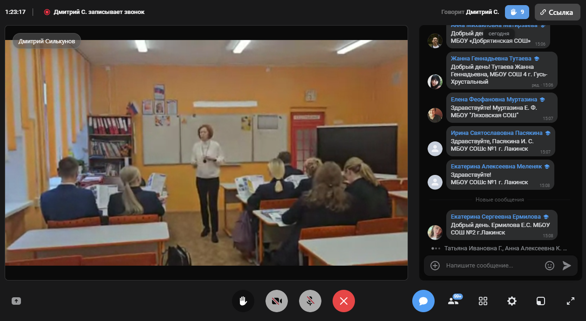Open call settings gear

coord(512,301)
